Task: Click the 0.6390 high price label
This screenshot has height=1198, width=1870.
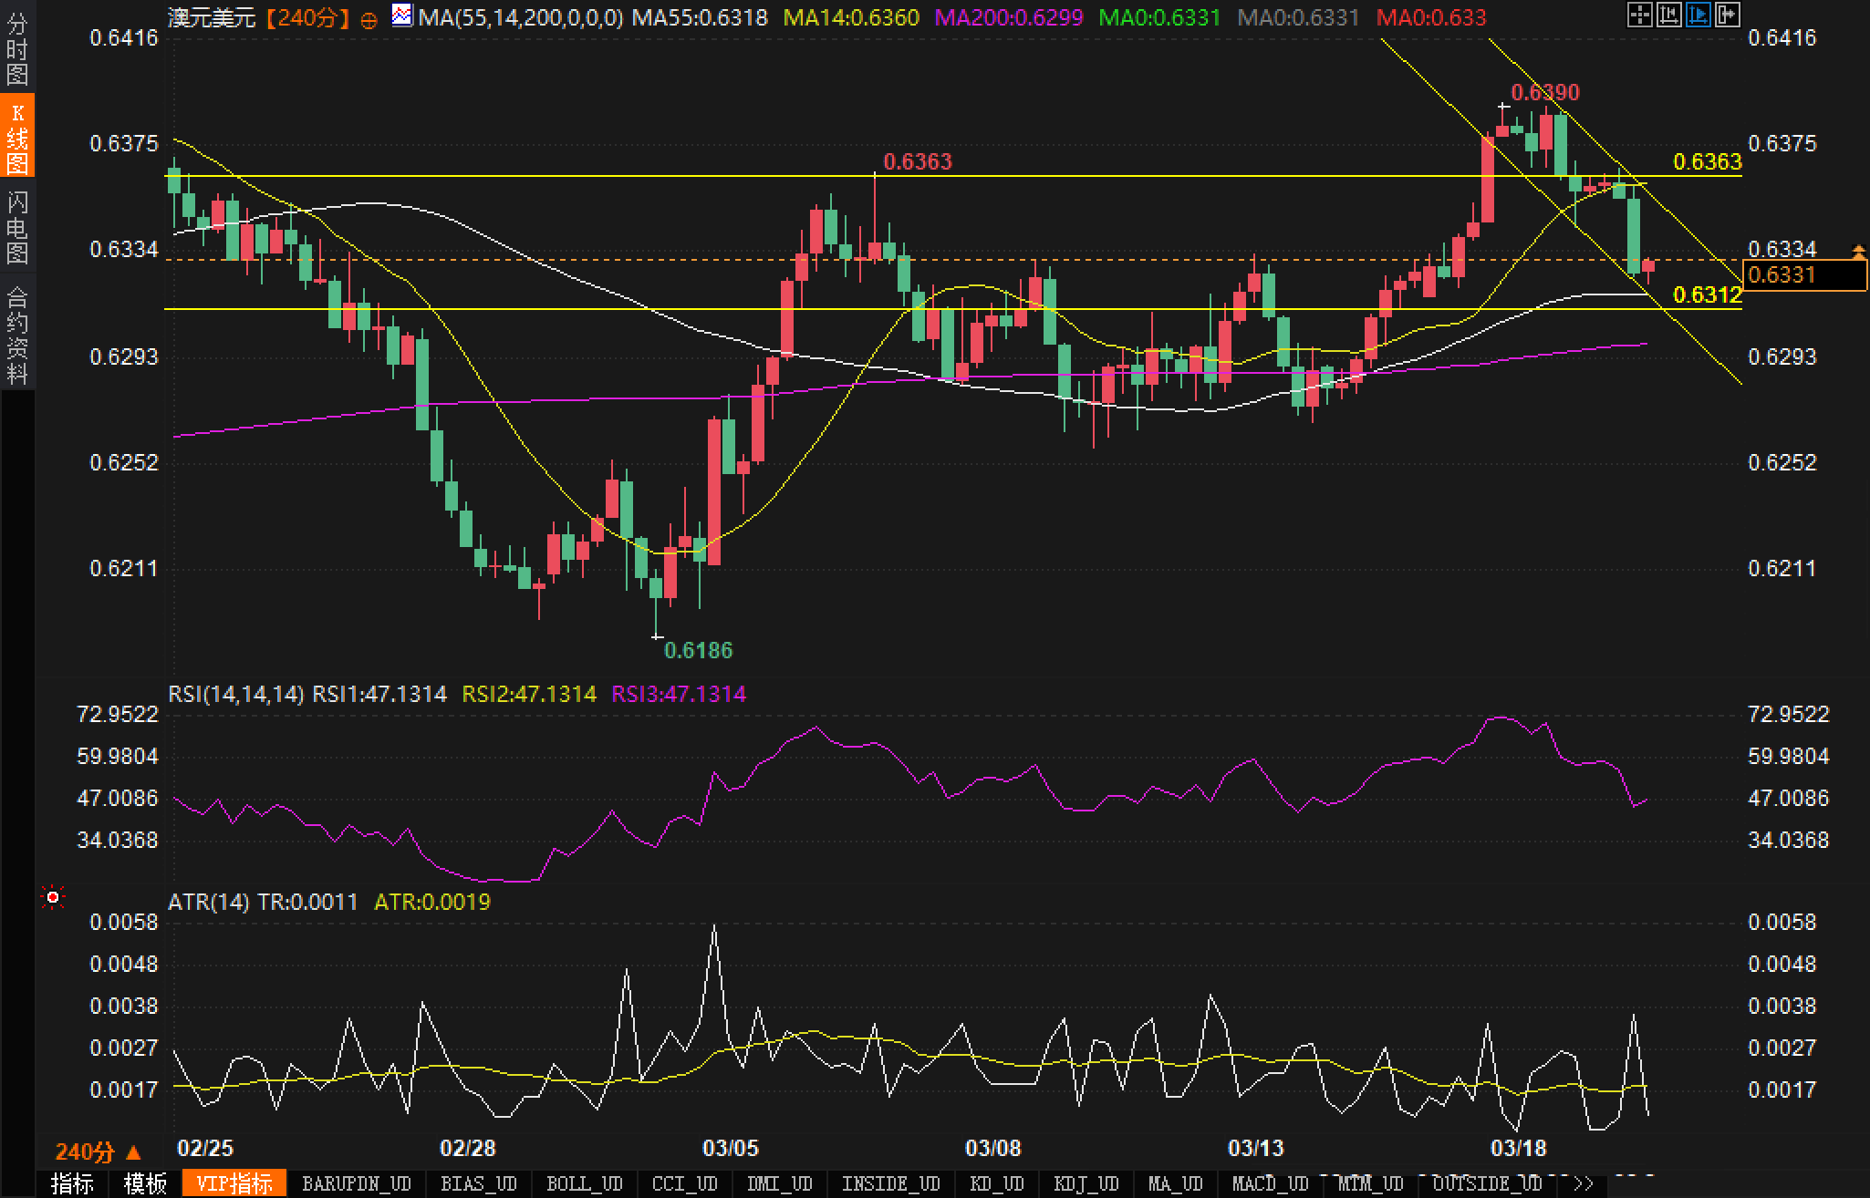Action: point(1545,92)
